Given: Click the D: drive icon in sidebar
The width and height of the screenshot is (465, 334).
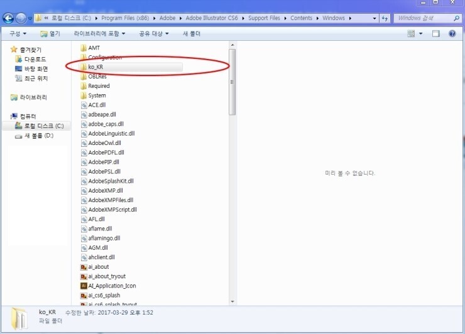Looking at the screenshot, I should [18, 136].
